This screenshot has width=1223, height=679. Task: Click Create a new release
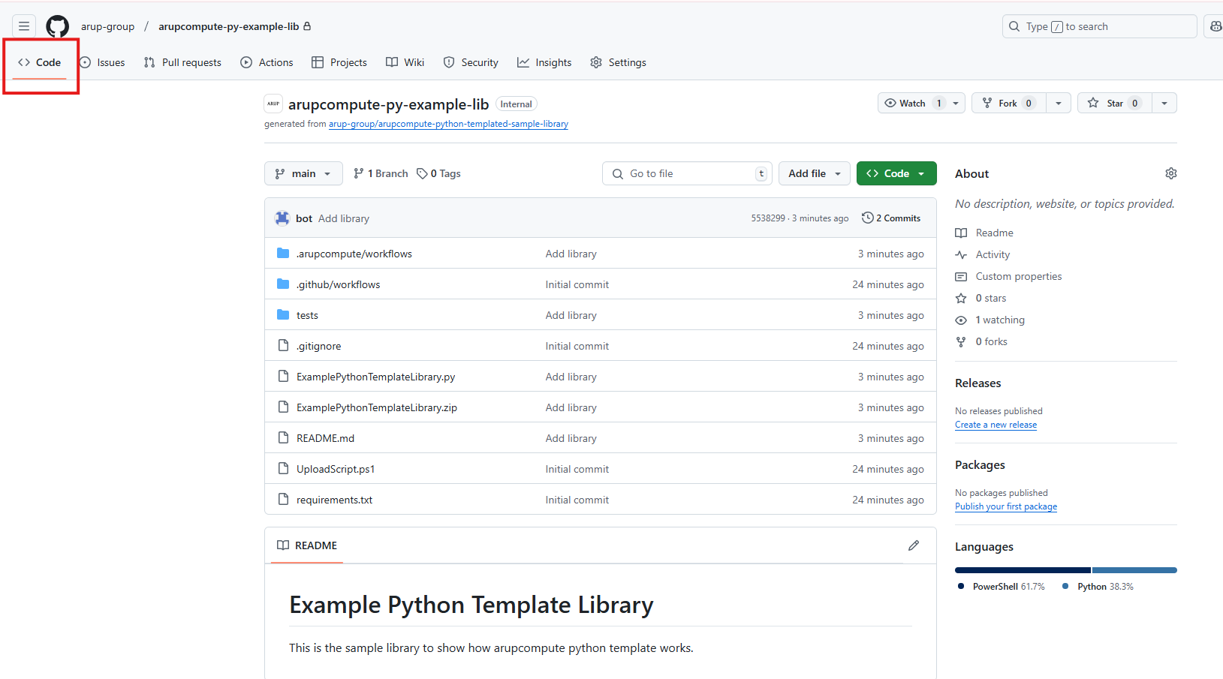click(x=996, y=425)
